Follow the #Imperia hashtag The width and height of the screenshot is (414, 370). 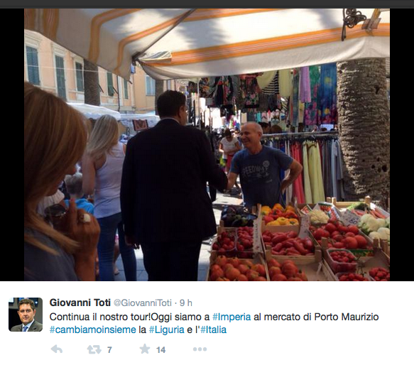coord(231,317)
